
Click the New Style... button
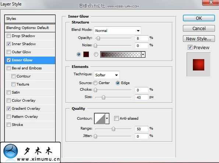(x=199, y=39)
